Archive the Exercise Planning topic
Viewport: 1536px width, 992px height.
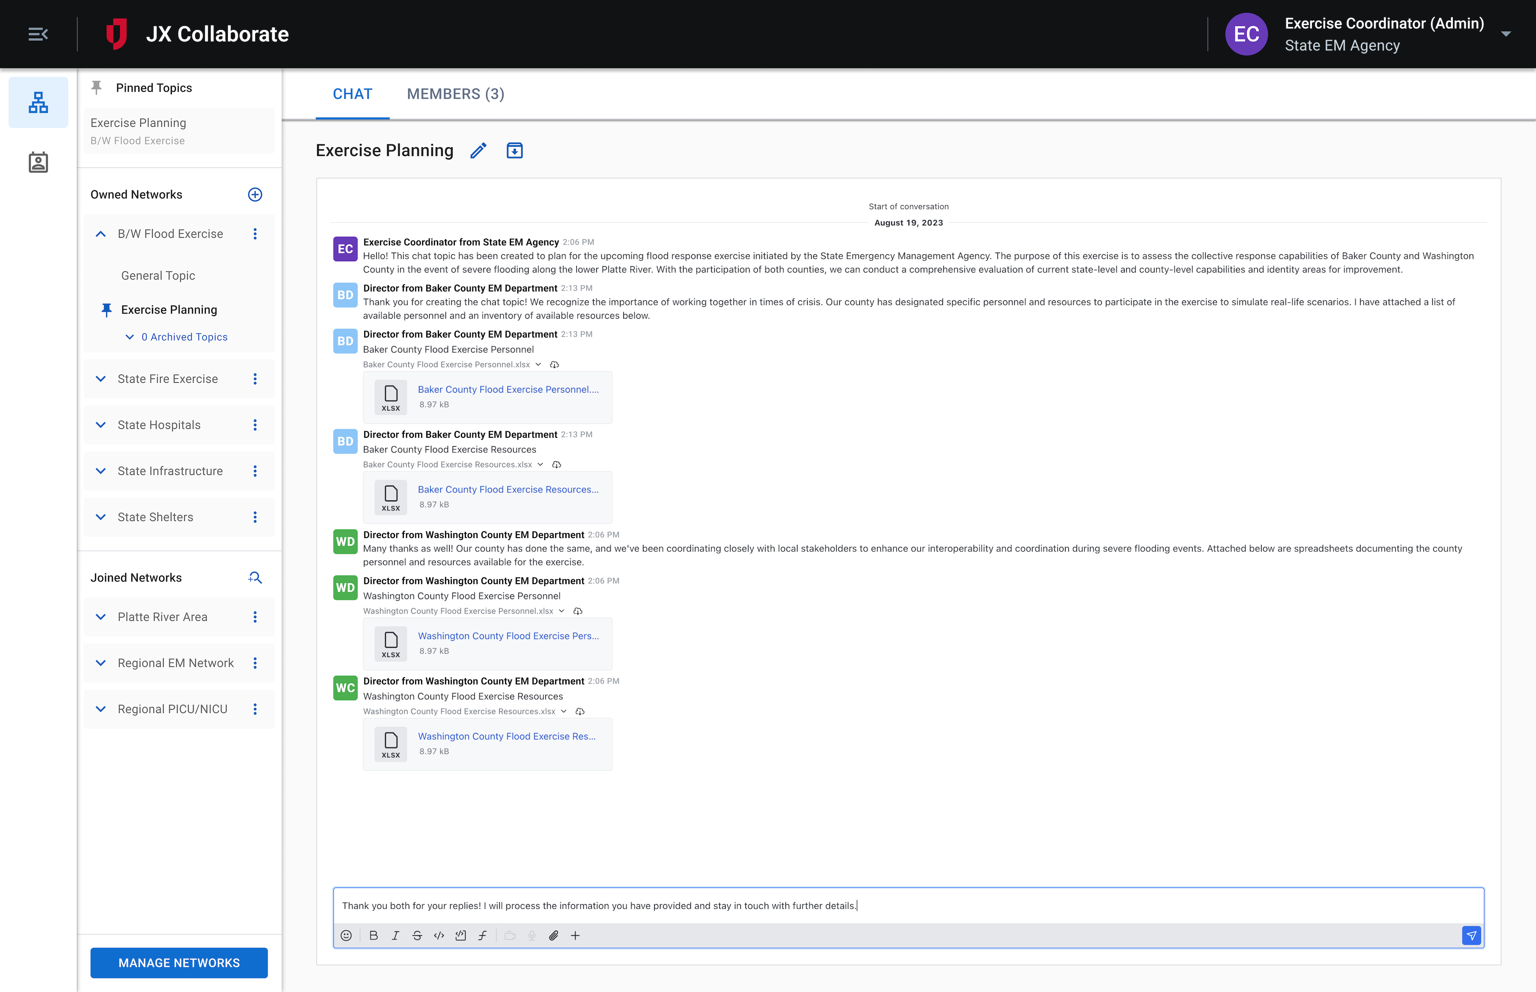pyautogui.click(x=515, y=151)
